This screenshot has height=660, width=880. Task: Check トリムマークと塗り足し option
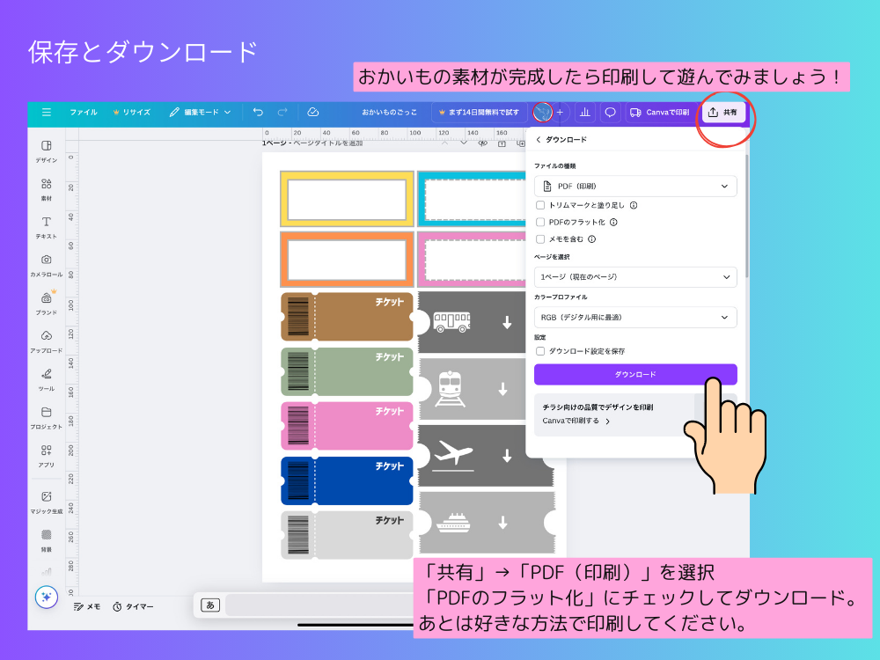click(x=540, y=204)
